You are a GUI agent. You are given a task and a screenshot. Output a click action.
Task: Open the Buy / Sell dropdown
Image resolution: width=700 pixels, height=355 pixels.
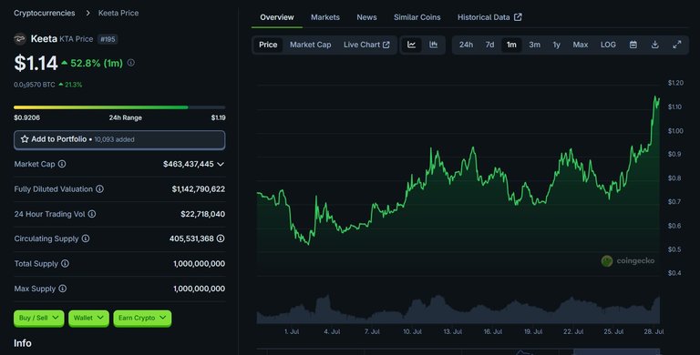pos(39,318)
